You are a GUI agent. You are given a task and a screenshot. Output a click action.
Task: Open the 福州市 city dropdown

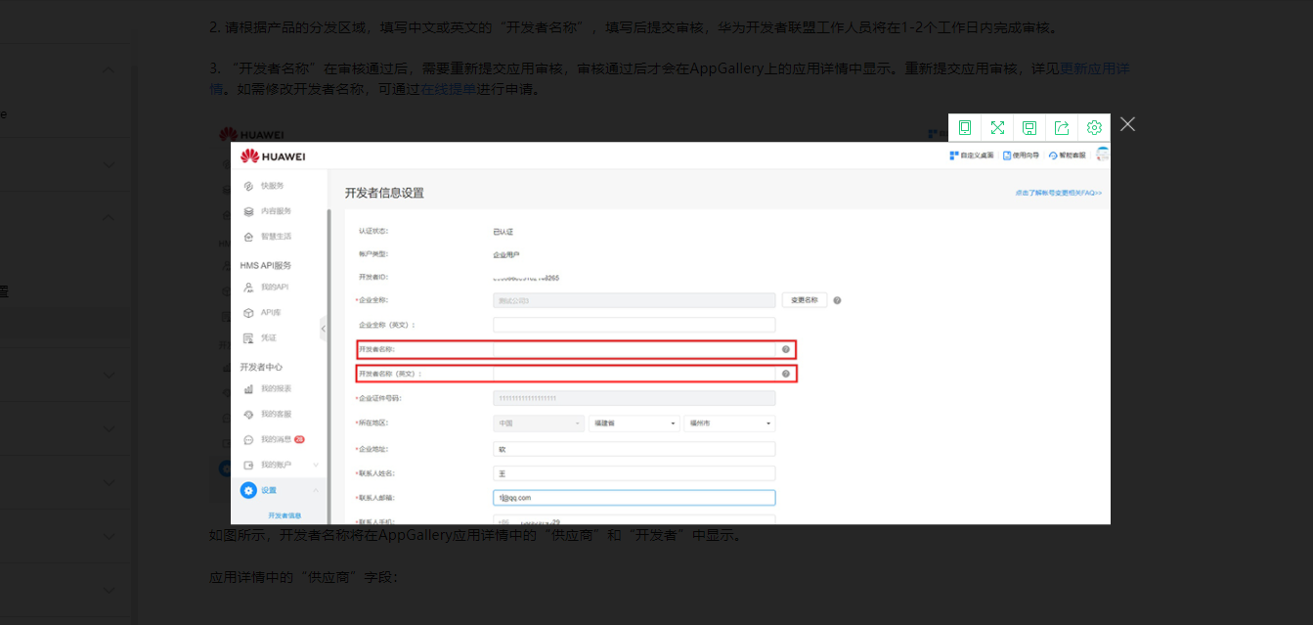pyautogui.click(x=729, y=424)
